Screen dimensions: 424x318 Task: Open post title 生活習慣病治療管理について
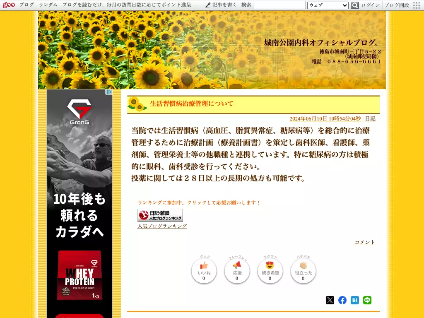pyautogui.click(x=191, y=104)
